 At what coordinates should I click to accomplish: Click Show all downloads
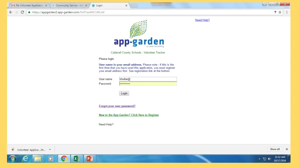pos(275,149)
